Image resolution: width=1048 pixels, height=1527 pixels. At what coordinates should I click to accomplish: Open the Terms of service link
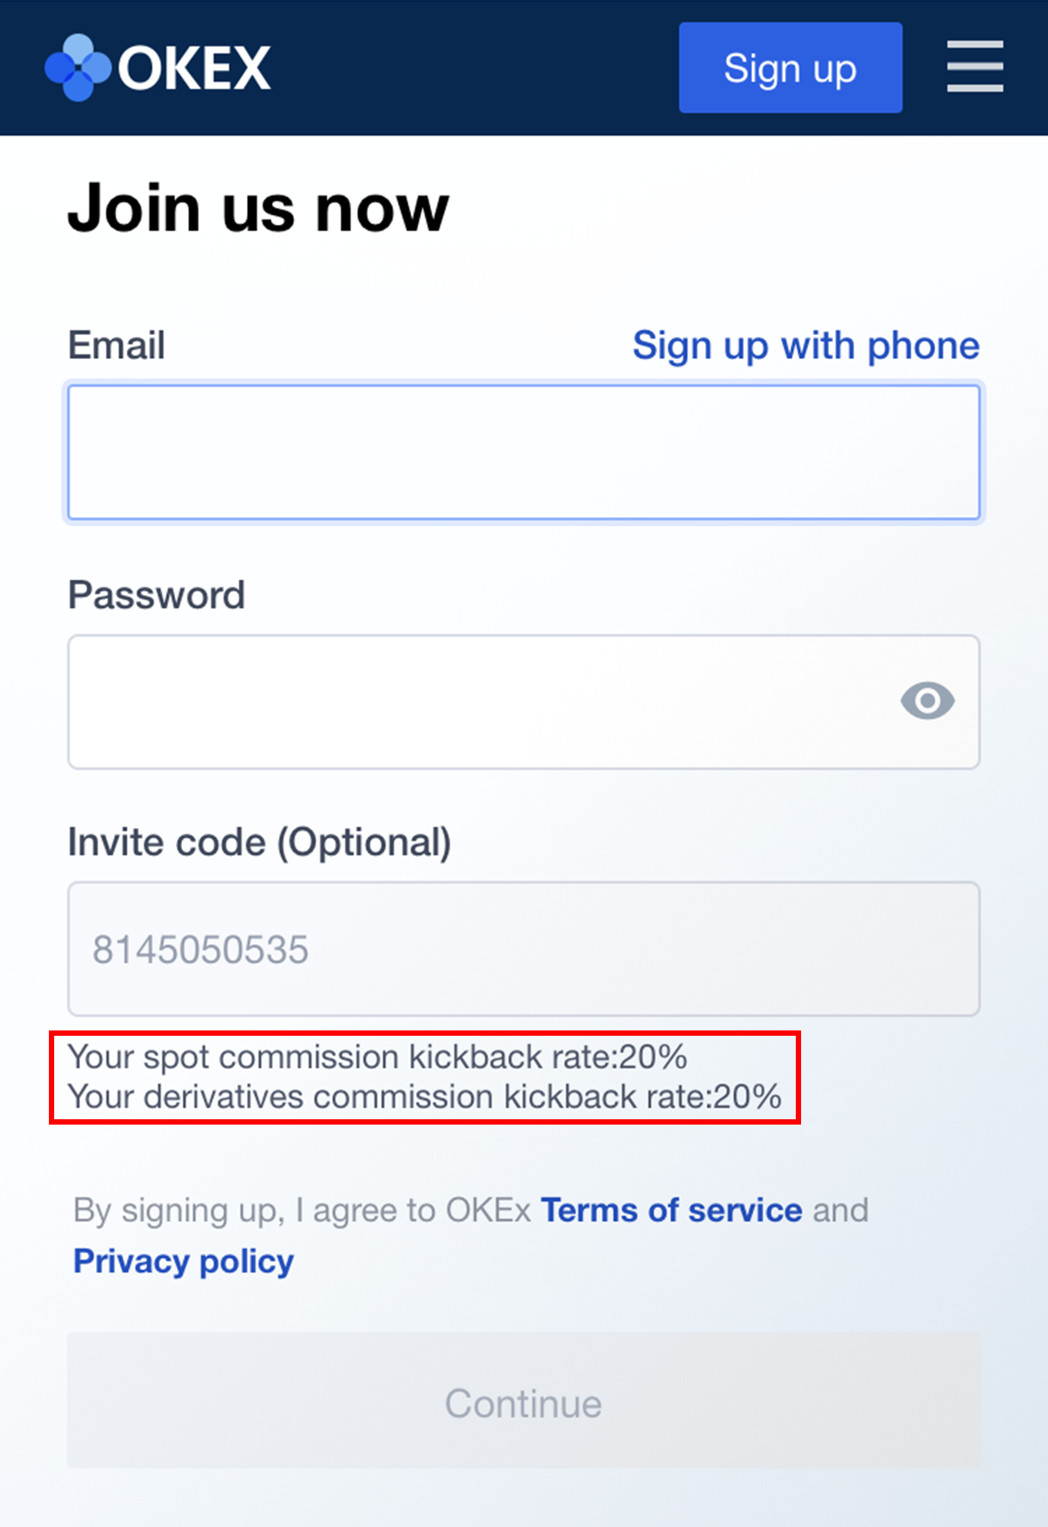click(x=671, y=1211)
